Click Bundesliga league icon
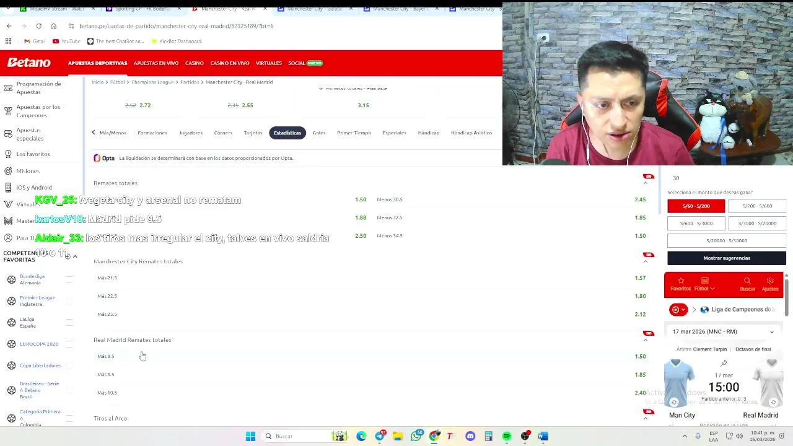This screenshot has height=446, width=793. pyautogui.click(x=11, y=279)
